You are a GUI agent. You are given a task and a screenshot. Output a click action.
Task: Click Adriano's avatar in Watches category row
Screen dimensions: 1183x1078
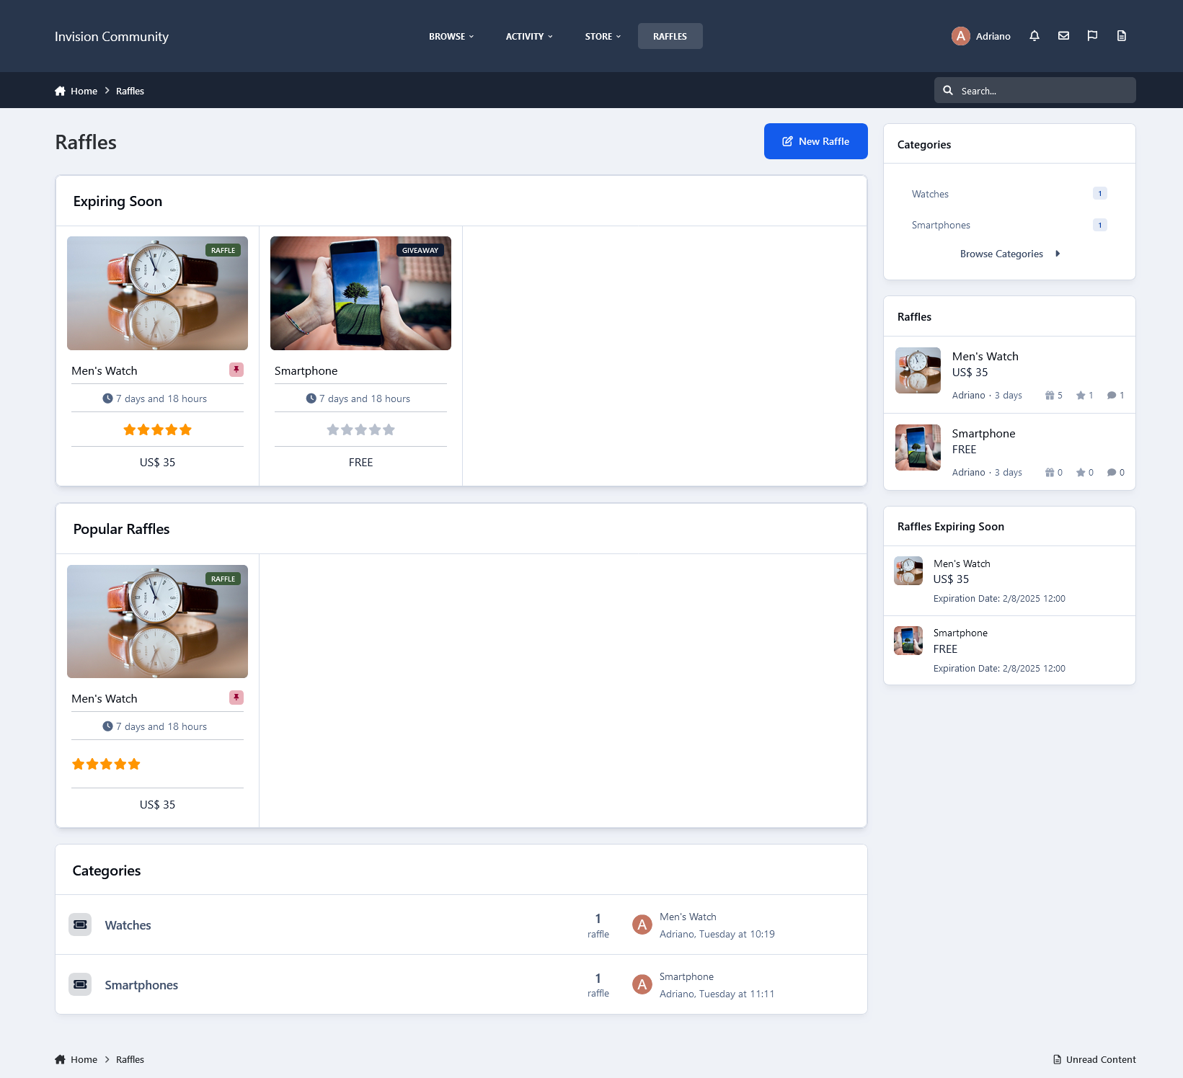[642, 925]
